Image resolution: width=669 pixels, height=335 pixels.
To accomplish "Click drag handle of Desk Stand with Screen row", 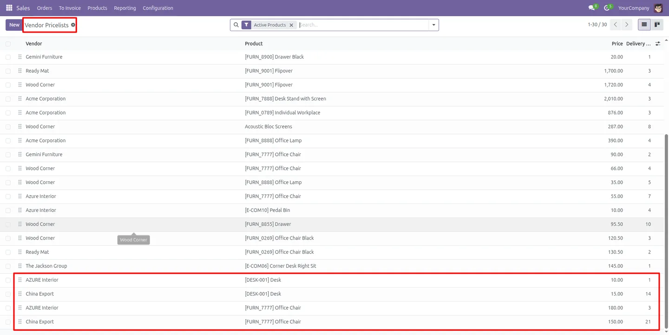I will (20, 99).
